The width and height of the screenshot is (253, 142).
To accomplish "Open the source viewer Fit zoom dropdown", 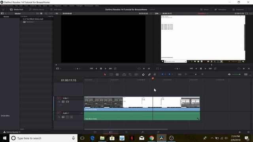I will click(58, 13).
